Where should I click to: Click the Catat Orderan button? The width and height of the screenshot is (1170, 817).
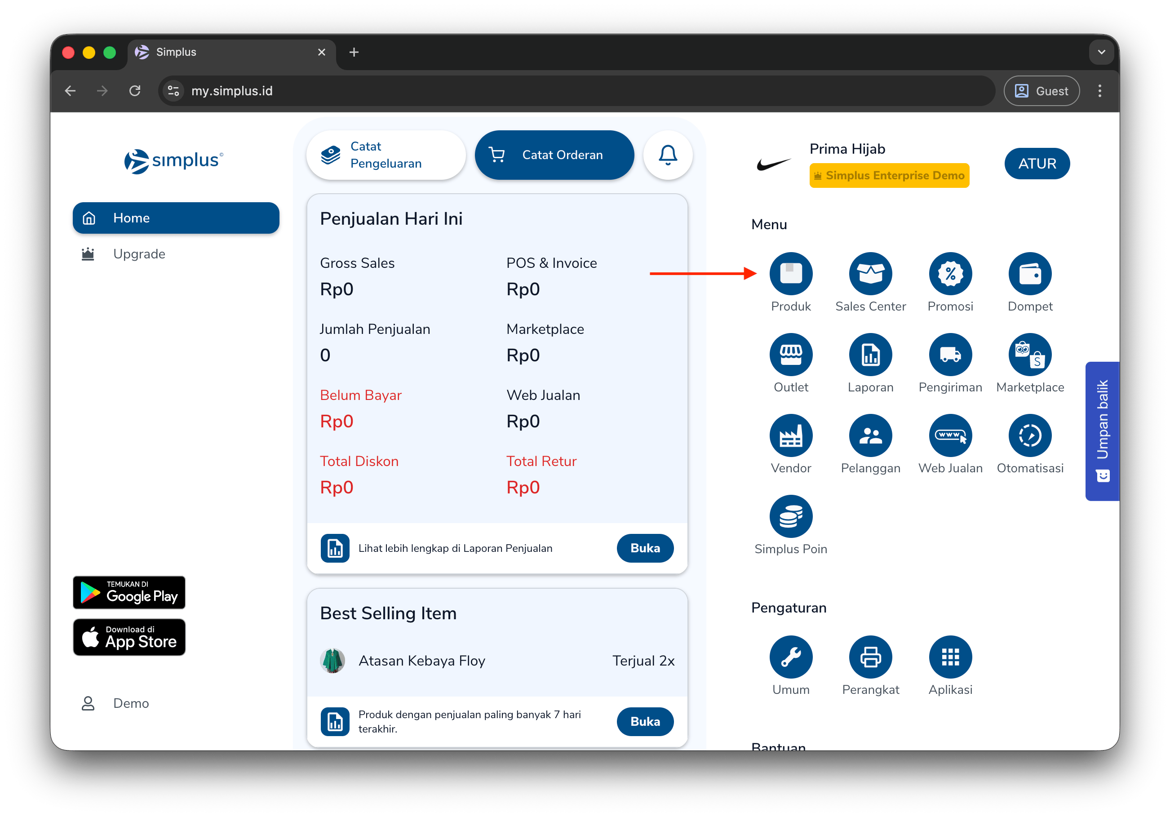554,155
